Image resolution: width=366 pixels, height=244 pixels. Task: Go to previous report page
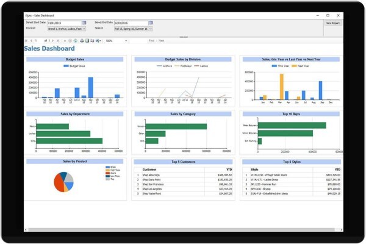click(31, 41)
